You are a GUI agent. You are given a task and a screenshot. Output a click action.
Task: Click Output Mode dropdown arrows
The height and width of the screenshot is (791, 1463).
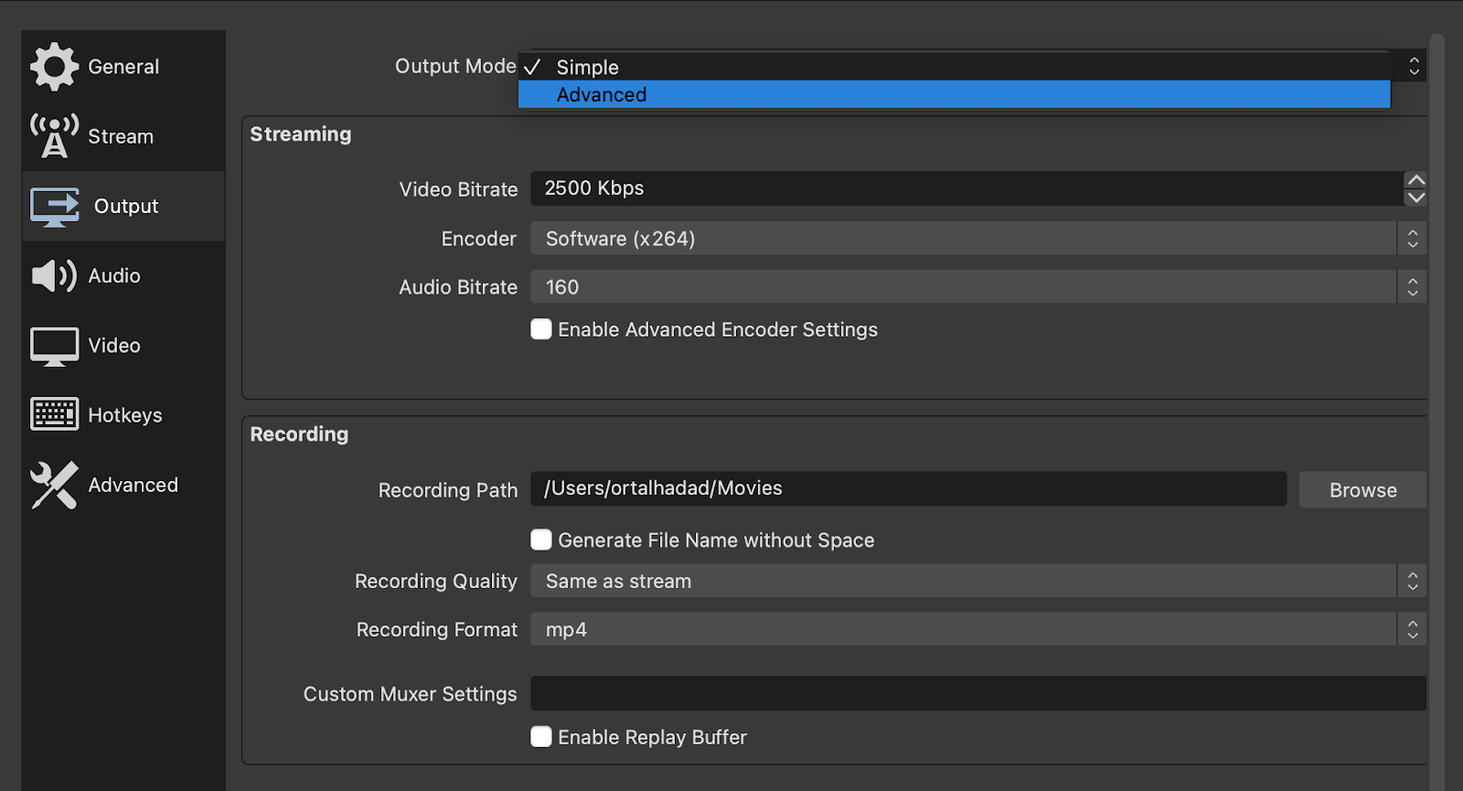pos(1414,66)
